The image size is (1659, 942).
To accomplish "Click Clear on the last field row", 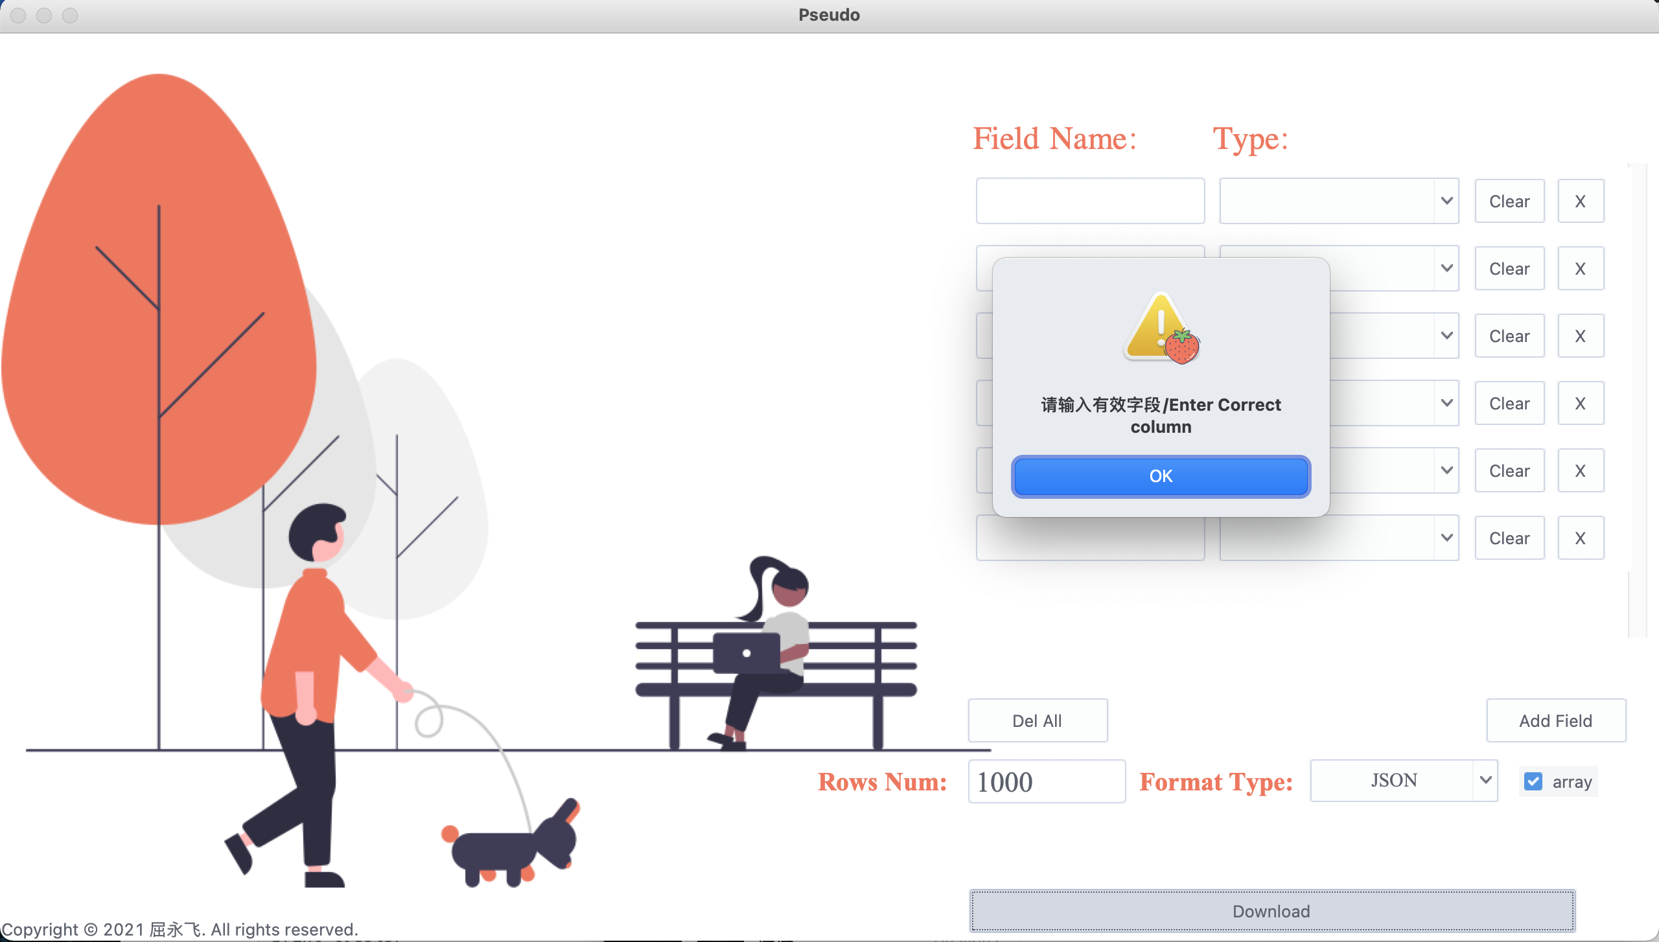I will click(1509, 538).
